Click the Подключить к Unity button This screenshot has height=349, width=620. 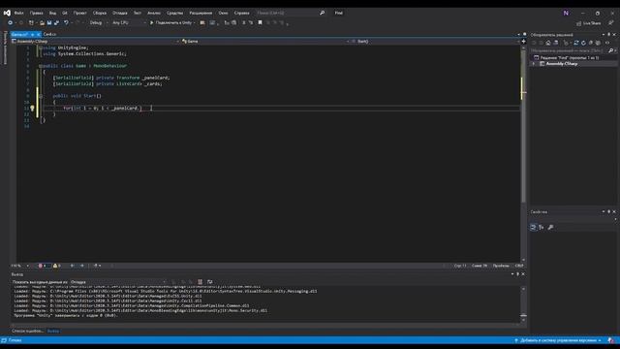tap(171, 23)
